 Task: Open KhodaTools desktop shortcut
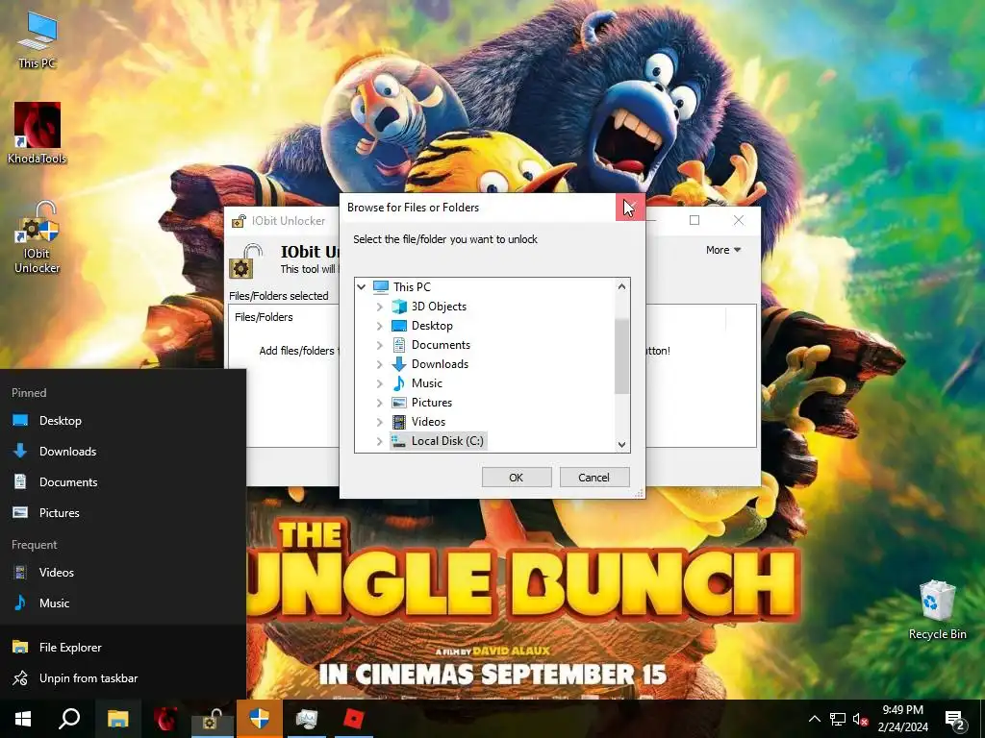click(38, 133)
